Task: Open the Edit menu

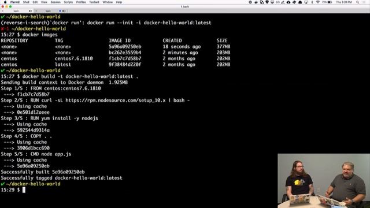Action: point(35,2)
